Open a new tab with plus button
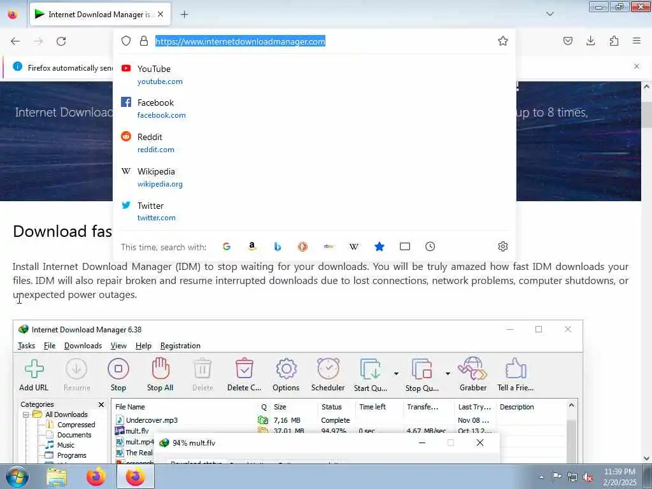 pos(184,15)
